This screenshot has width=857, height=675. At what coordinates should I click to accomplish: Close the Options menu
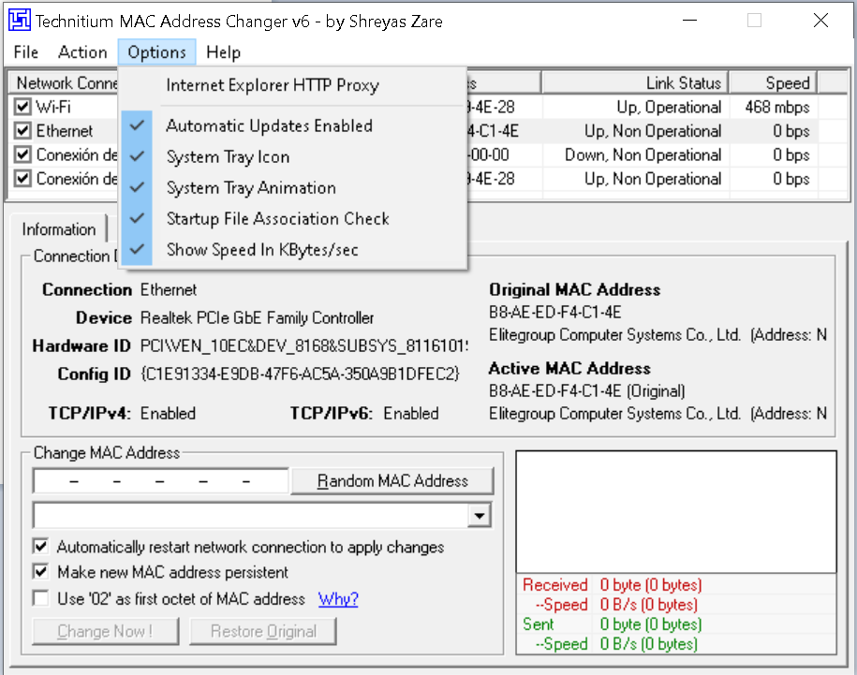coord(156,52)
